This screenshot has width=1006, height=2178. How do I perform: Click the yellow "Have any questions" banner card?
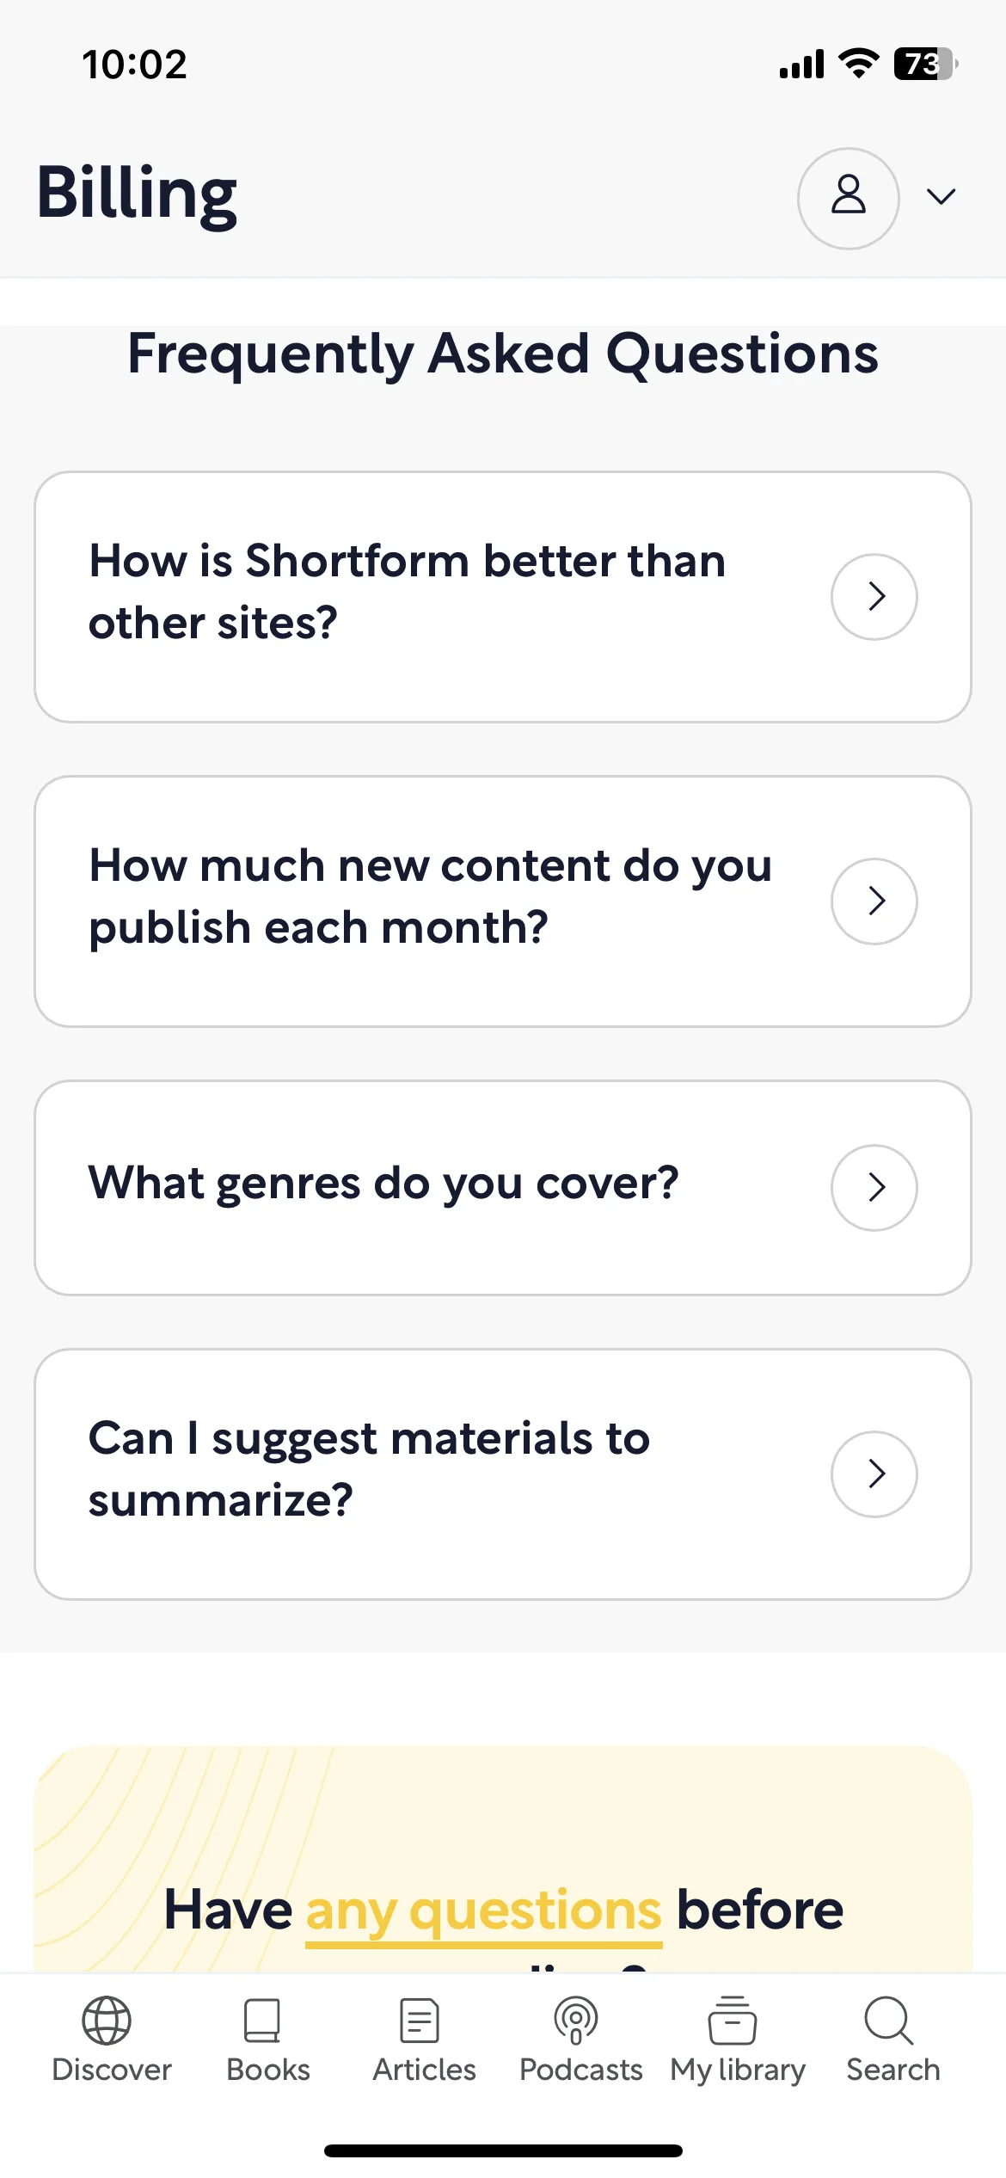coord(503,1860)
